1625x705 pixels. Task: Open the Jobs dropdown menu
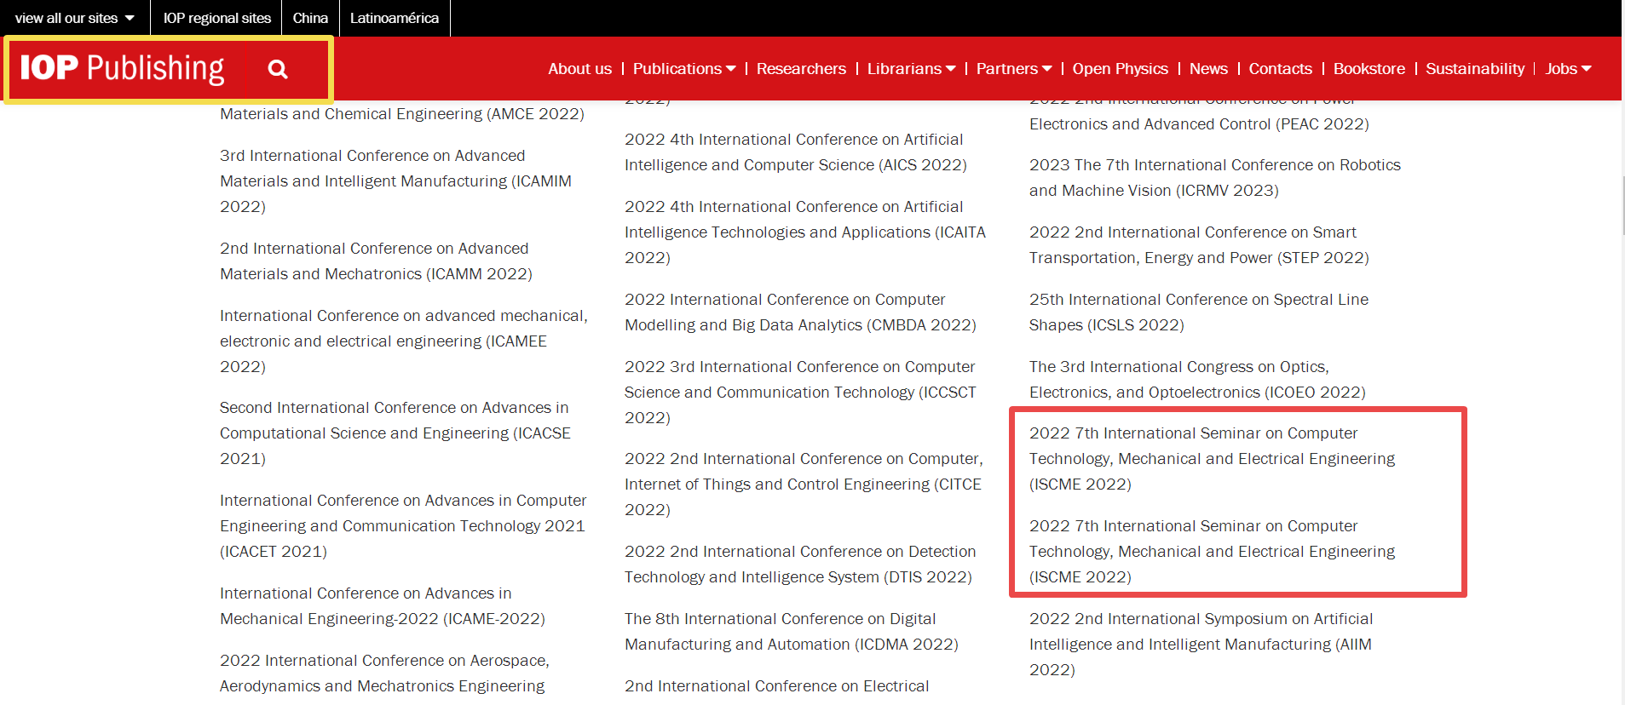pos(1568,69)
